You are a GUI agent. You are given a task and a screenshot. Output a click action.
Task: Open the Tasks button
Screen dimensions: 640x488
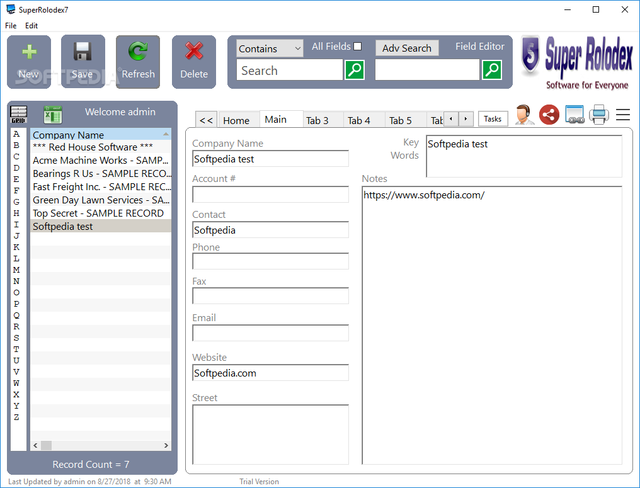point(493,119)
